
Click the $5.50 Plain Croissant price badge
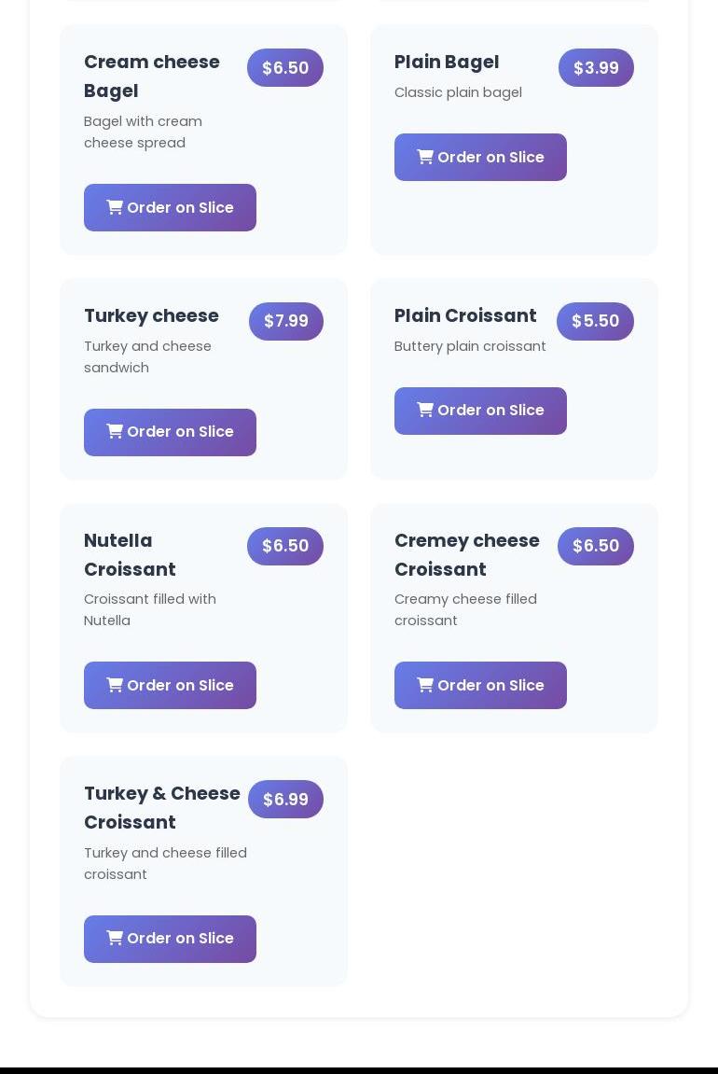pyautogui.click(x=596, y=321)
